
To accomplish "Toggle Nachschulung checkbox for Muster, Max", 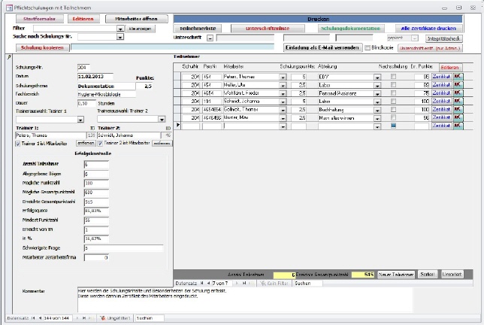I will pyautogui.click(x=393, y=117).
